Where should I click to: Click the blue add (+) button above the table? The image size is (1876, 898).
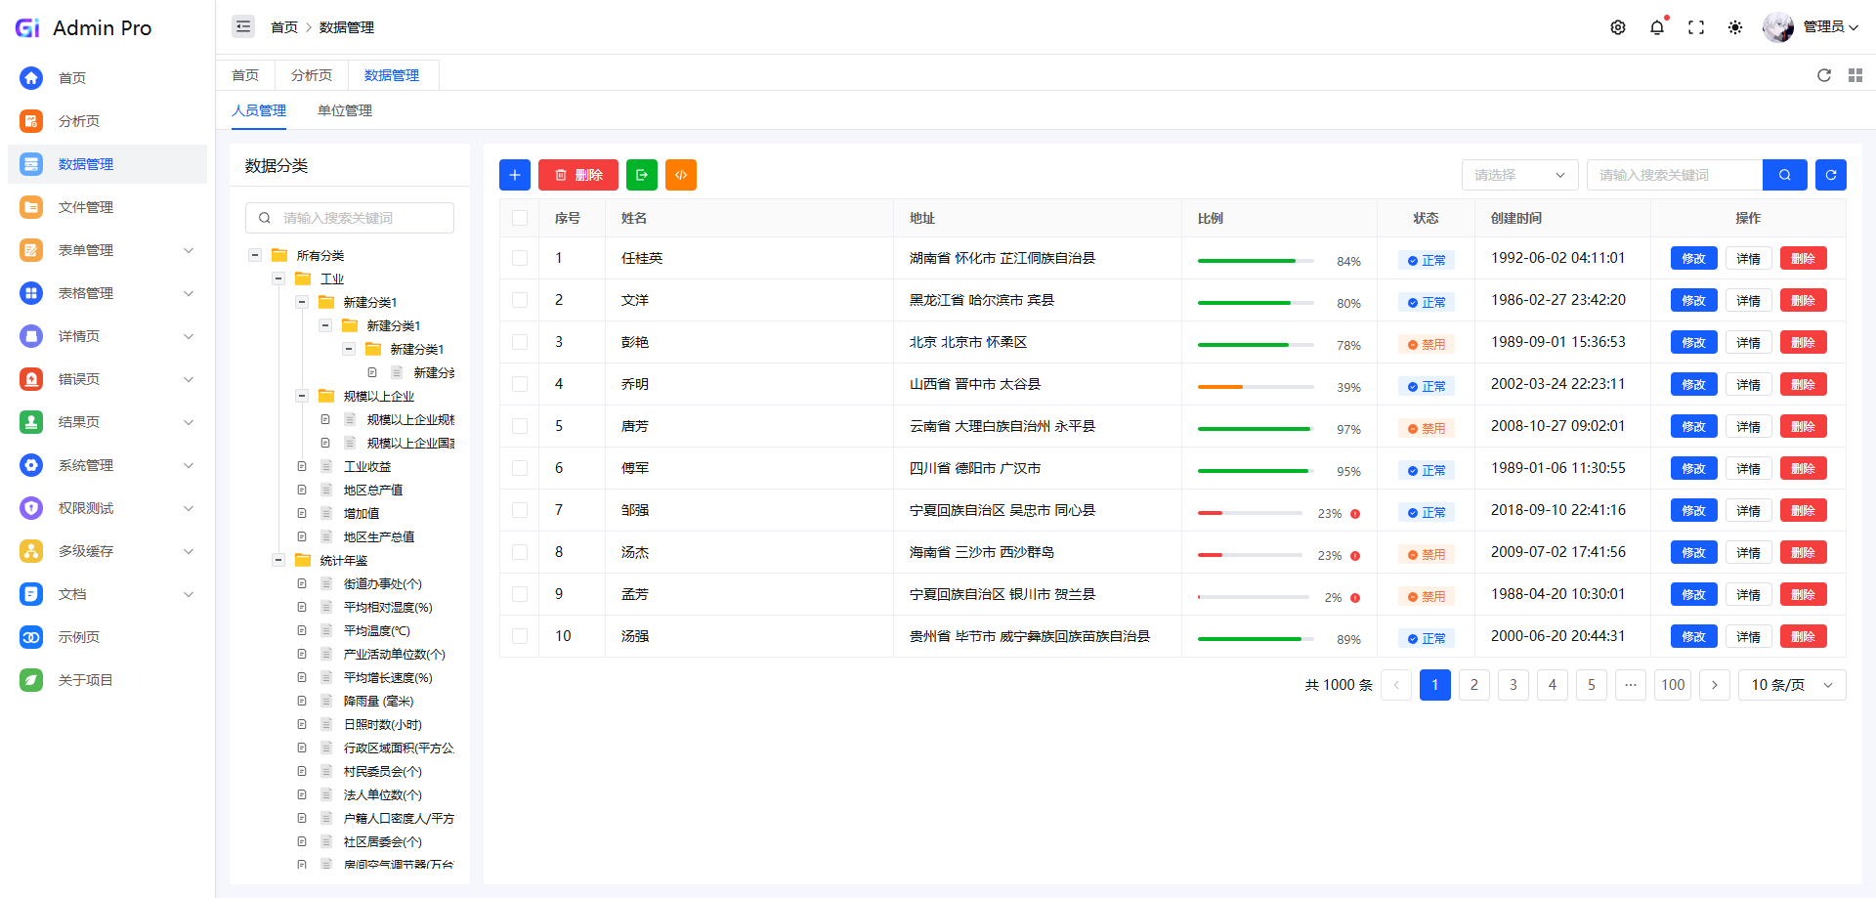pyautogui.click(x=515, y=175)
